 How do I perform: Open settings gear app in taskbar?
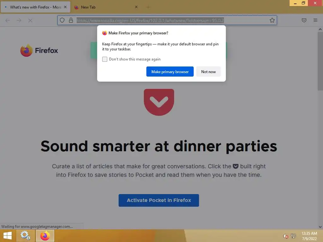tap(25, 236)
